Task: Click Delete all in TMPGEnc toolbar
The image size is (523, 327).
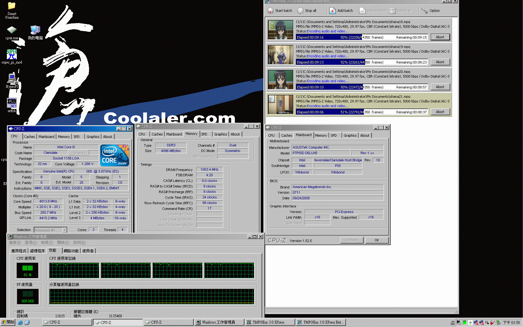Action: (400, 11)
